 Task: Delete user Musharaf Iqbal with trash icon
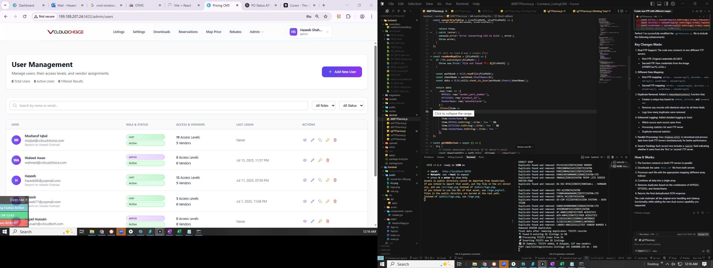tap(335, 140)
